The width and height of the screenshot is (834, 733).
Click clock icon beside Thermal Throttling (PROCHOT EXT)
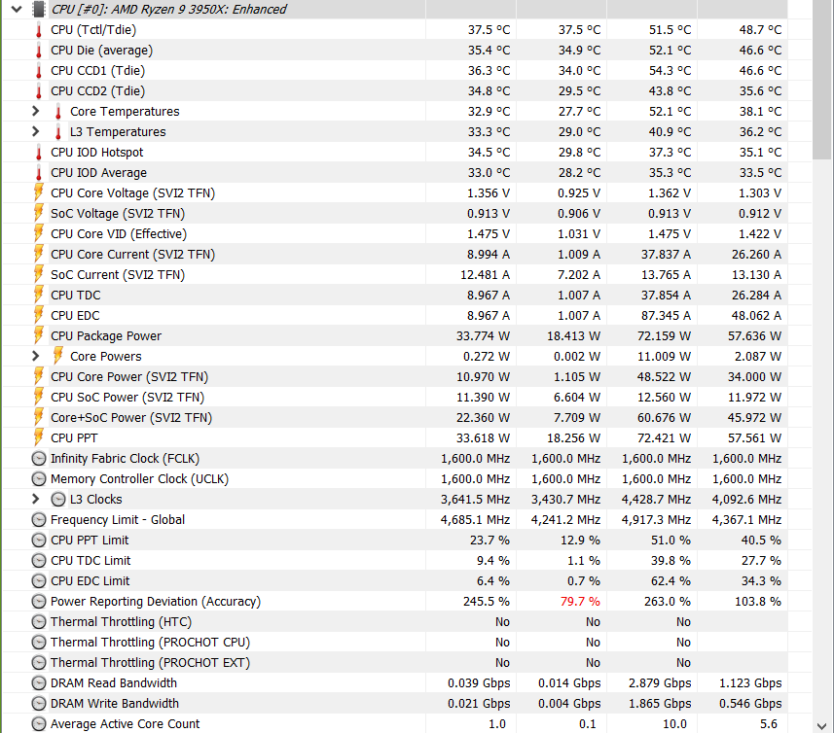coord(39,662)
